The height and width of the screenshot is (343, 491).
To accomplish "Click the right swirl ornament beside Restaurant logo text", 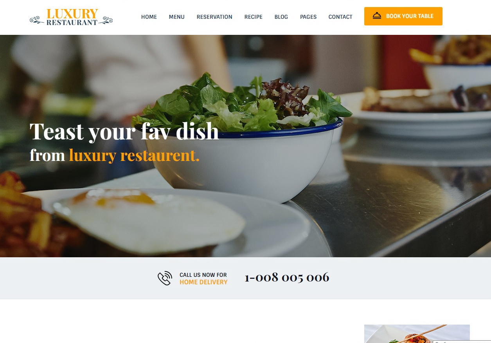I will pos(105,20).
